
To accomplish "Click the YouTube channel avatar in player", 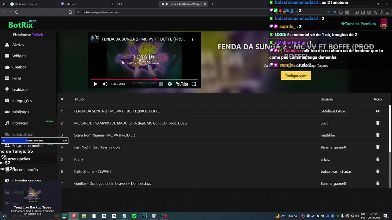I will [95, 39].
